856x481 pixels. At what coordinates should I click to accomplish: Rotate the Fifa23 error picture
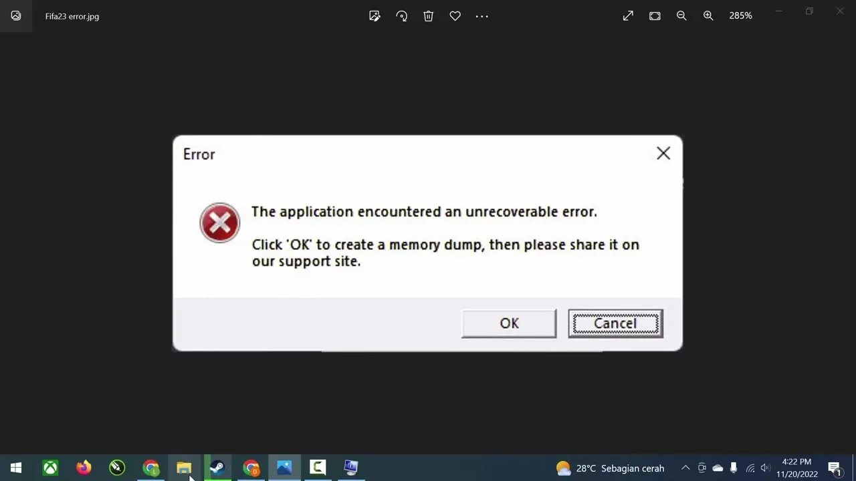[x=401, y=16]
